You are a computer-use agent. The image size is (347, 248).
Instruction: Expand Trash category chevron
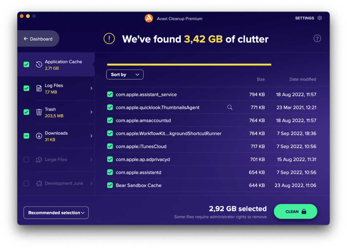pos(91,112)
